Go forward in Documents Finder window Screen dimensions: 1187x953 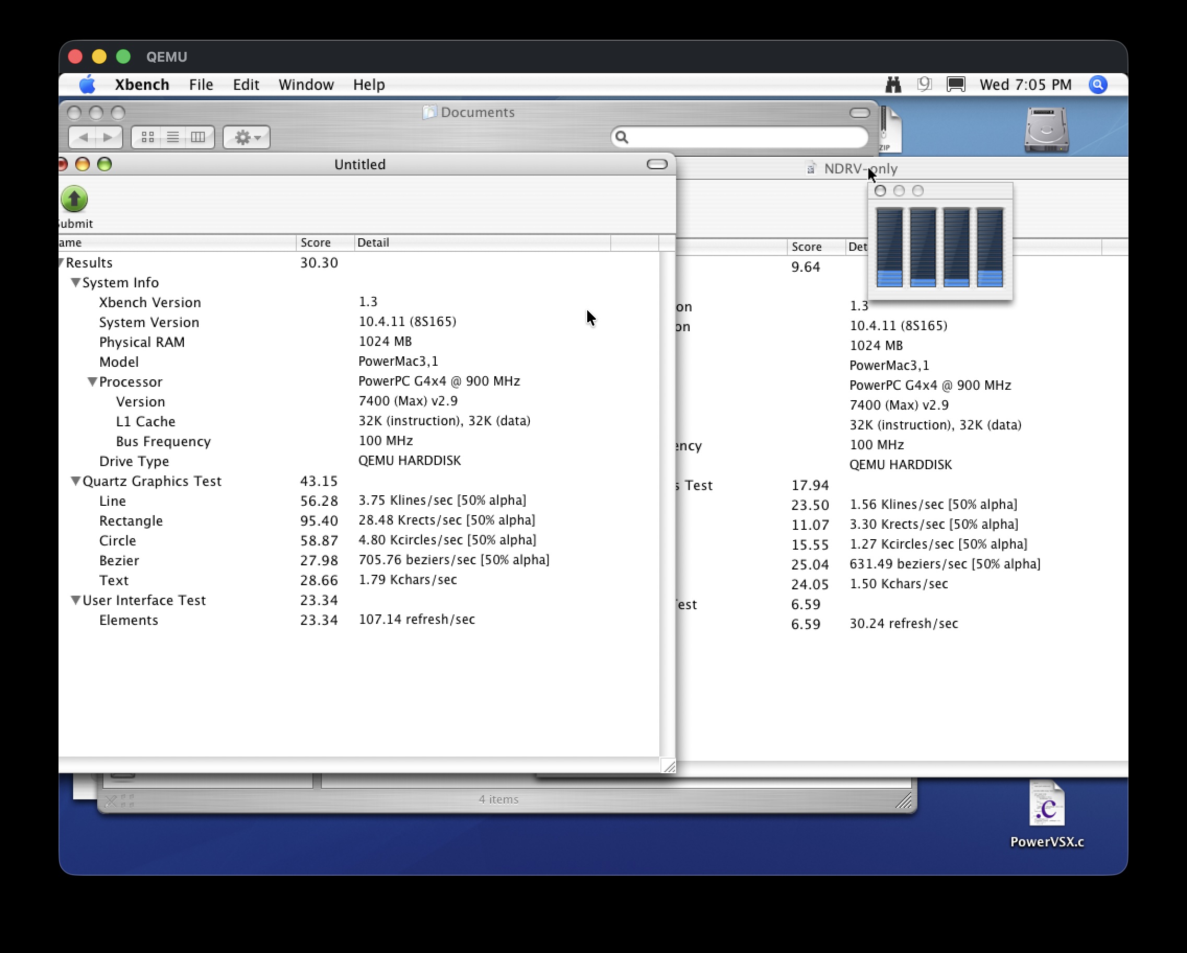(x=109, y=137)
